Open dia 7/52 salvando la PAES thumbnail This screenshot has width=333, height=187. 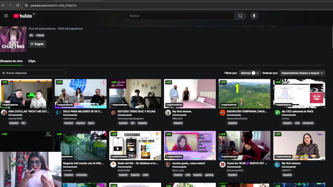point(299,94)
